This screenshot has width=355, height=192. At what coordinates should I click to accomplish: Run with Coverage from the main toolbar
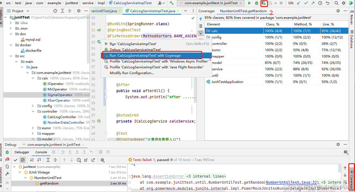(x=264, y=3)
